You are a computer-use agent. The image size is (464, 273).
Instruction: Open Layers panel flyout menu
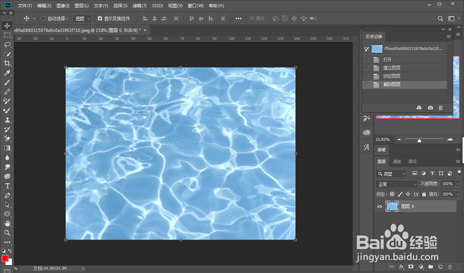coord(458,161)
